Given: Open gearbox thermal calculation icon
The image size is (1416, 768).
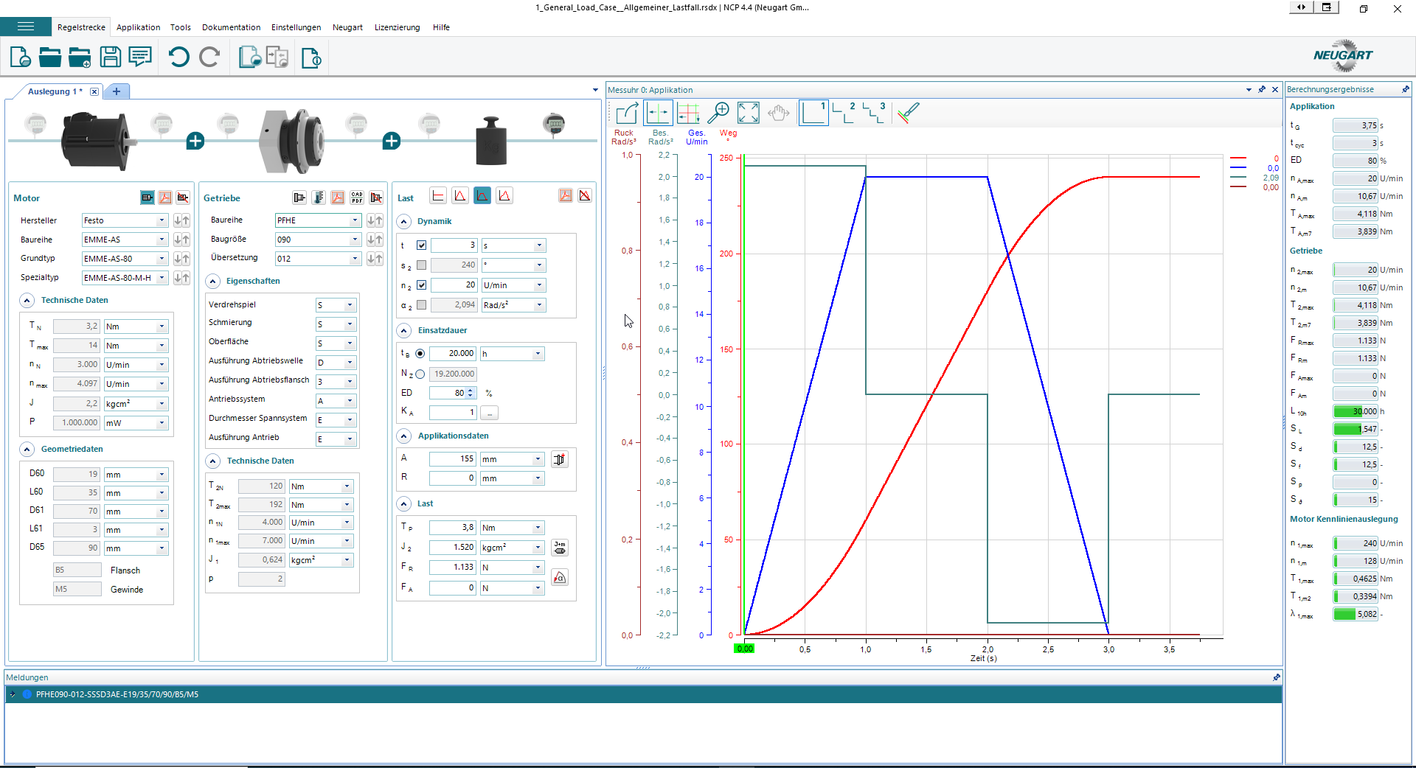Looking at the screenshot, I should [x=319, y=198].
